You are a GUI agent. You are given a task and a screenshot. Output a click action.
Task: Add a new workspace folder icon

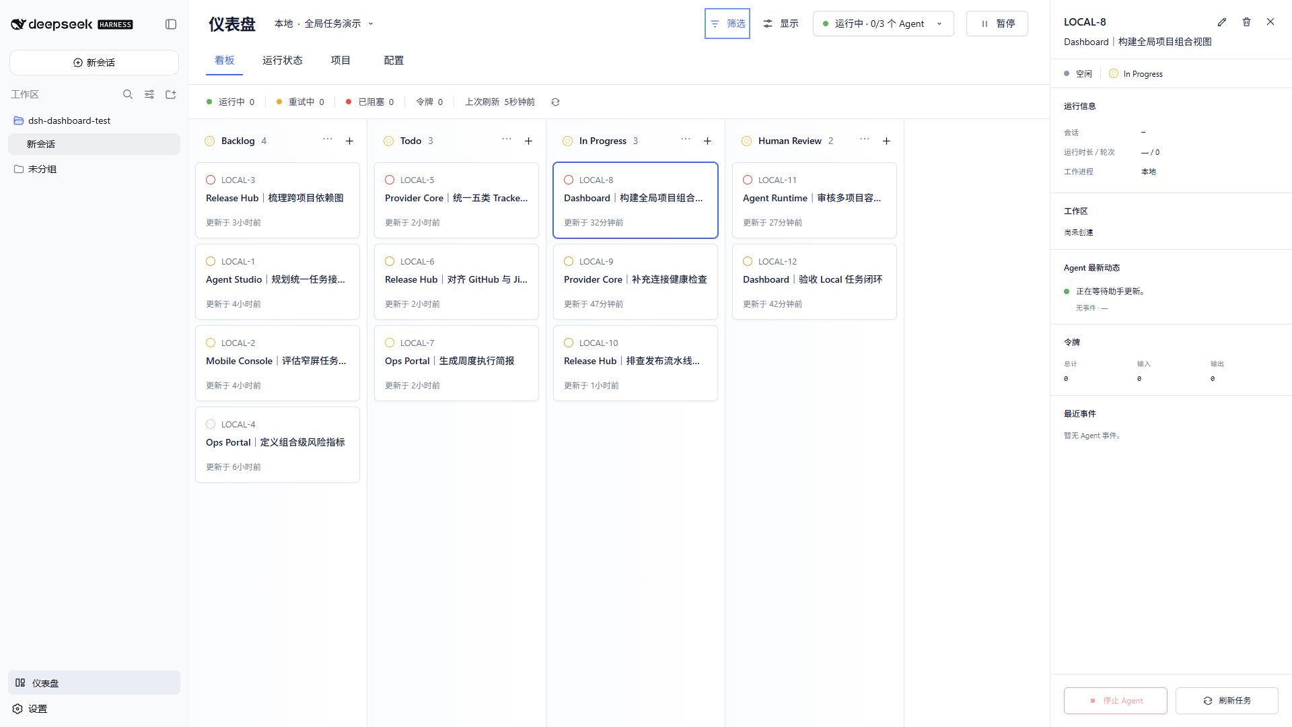coord(171,94)
